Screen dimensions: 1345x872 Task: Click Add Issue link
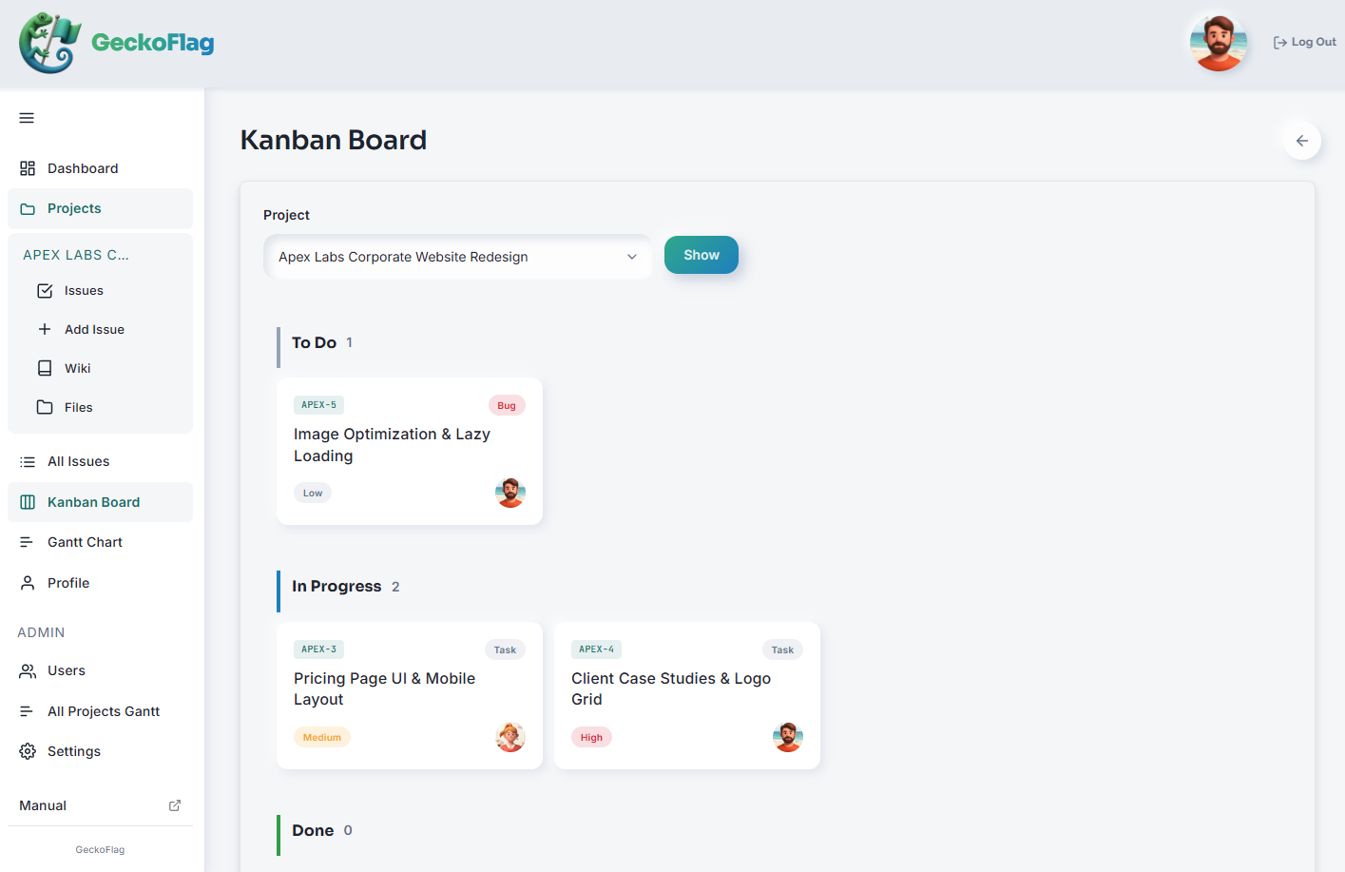pyautogui.click(x=94, y=329)
